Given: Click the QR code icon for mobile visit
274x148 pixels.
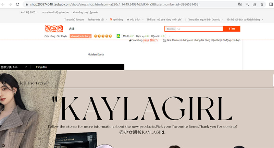Looking at the screenshot, I should 165,40.
